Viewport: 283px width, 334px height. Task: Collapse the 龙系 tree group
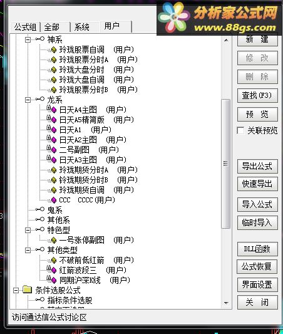pyautogui.click(x=28, y=100)
